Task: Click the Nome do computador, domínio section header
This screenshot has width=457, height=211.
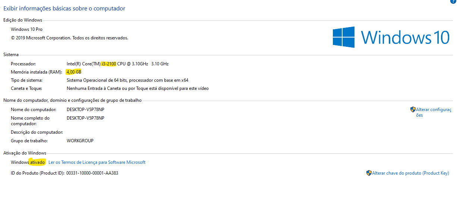Action: [x=72, y=100]
